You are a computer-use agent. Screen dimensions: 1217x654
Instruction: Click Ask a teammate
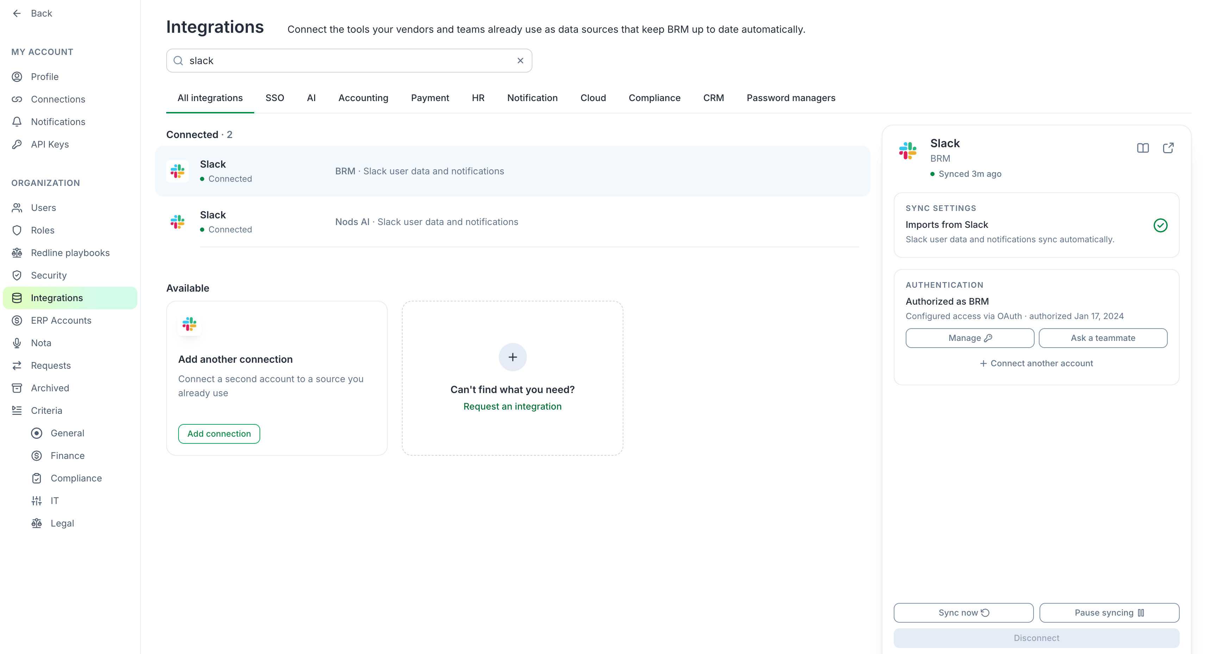pos(1103,338)
